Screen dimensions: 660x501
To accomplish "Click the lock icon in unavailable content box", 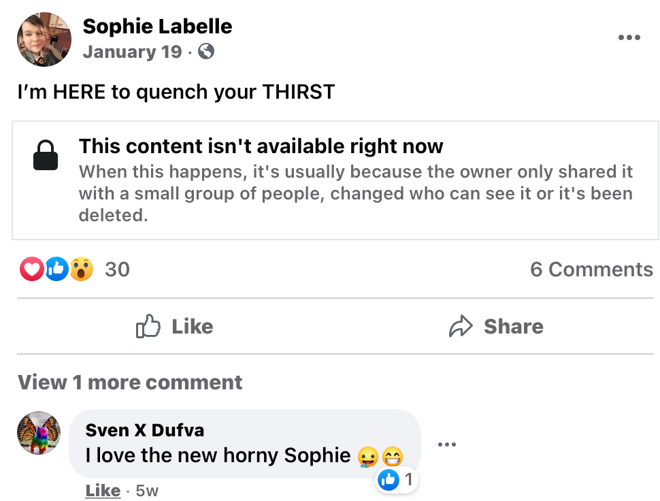I will pyautogui.click(x=46, y=155).
